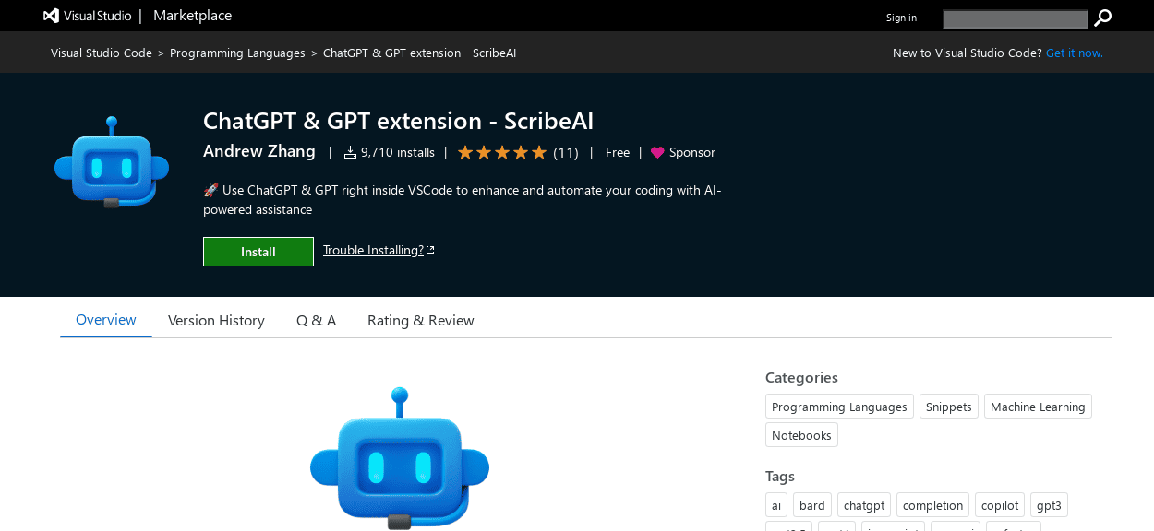The height and width of the screenshot is (531, 1154).
Task: Click the search input field
Action: [1016, 18]
